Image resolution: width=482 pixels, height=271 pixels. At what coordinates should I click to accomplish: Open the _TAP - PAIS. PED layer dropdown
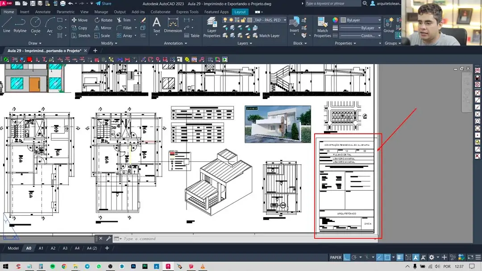coord(285,20)
